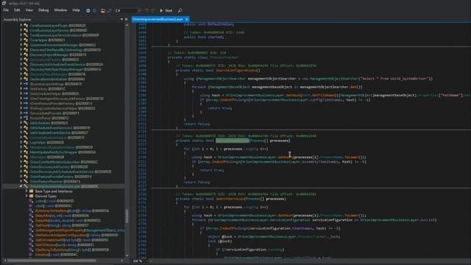Viewport: 471px width, 265px height.
Task: Click the Base Type and Interfaces folder icon
Action: [31, 191]
